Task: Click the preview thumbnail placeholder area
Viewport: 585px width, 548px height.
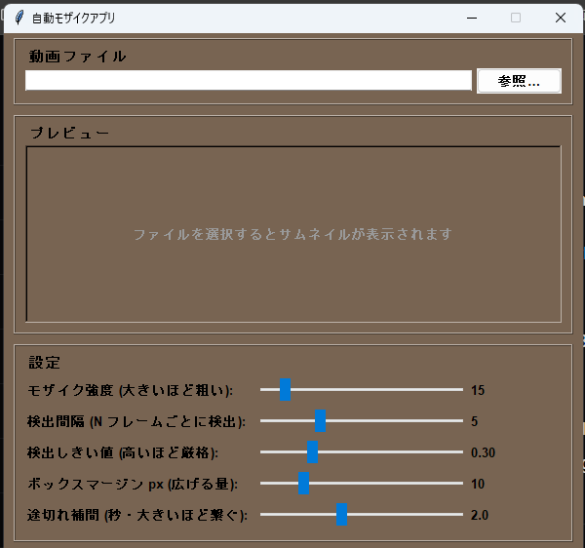Action: coord(293,234)
